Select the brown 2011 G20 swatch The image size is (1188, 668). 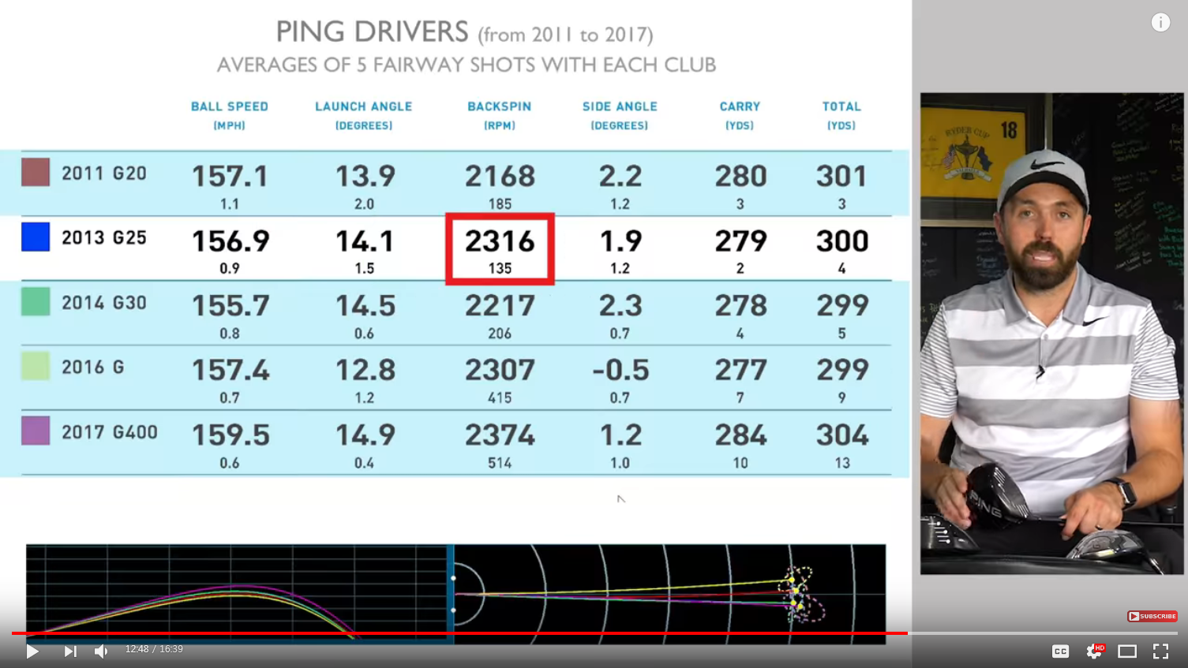(x=36, y=172)
